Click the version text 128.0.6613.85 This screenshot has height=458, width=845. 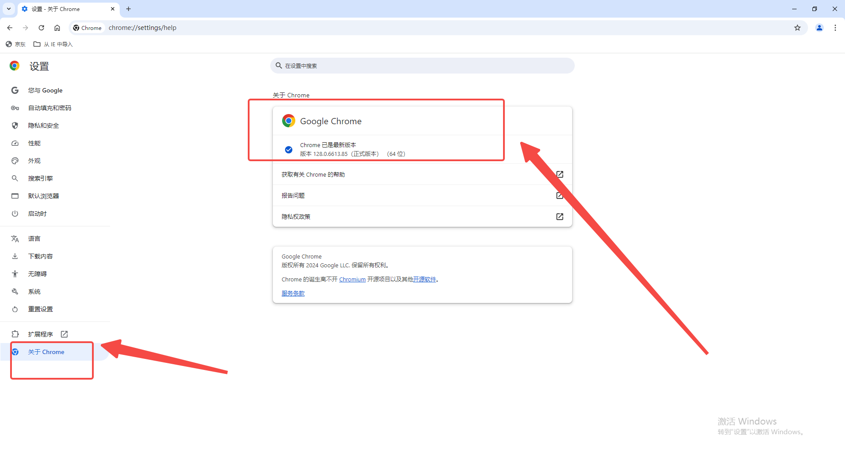coord(330,154)
